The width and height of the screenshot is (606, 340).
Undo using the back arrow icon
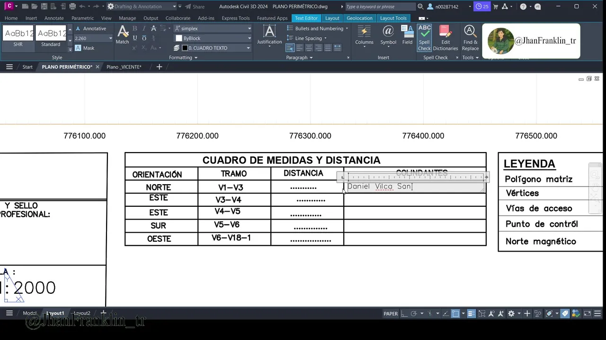coord(82,7)
